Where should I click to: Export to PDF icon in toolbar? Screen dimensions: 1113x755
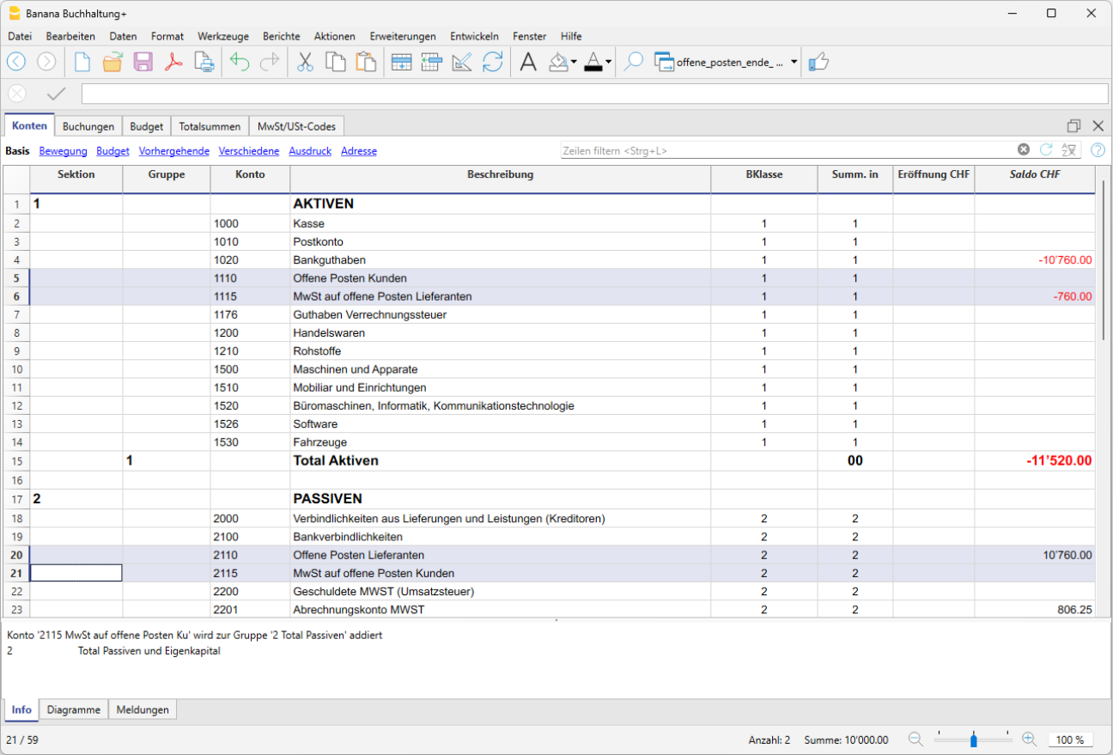[x=173, y=62]
